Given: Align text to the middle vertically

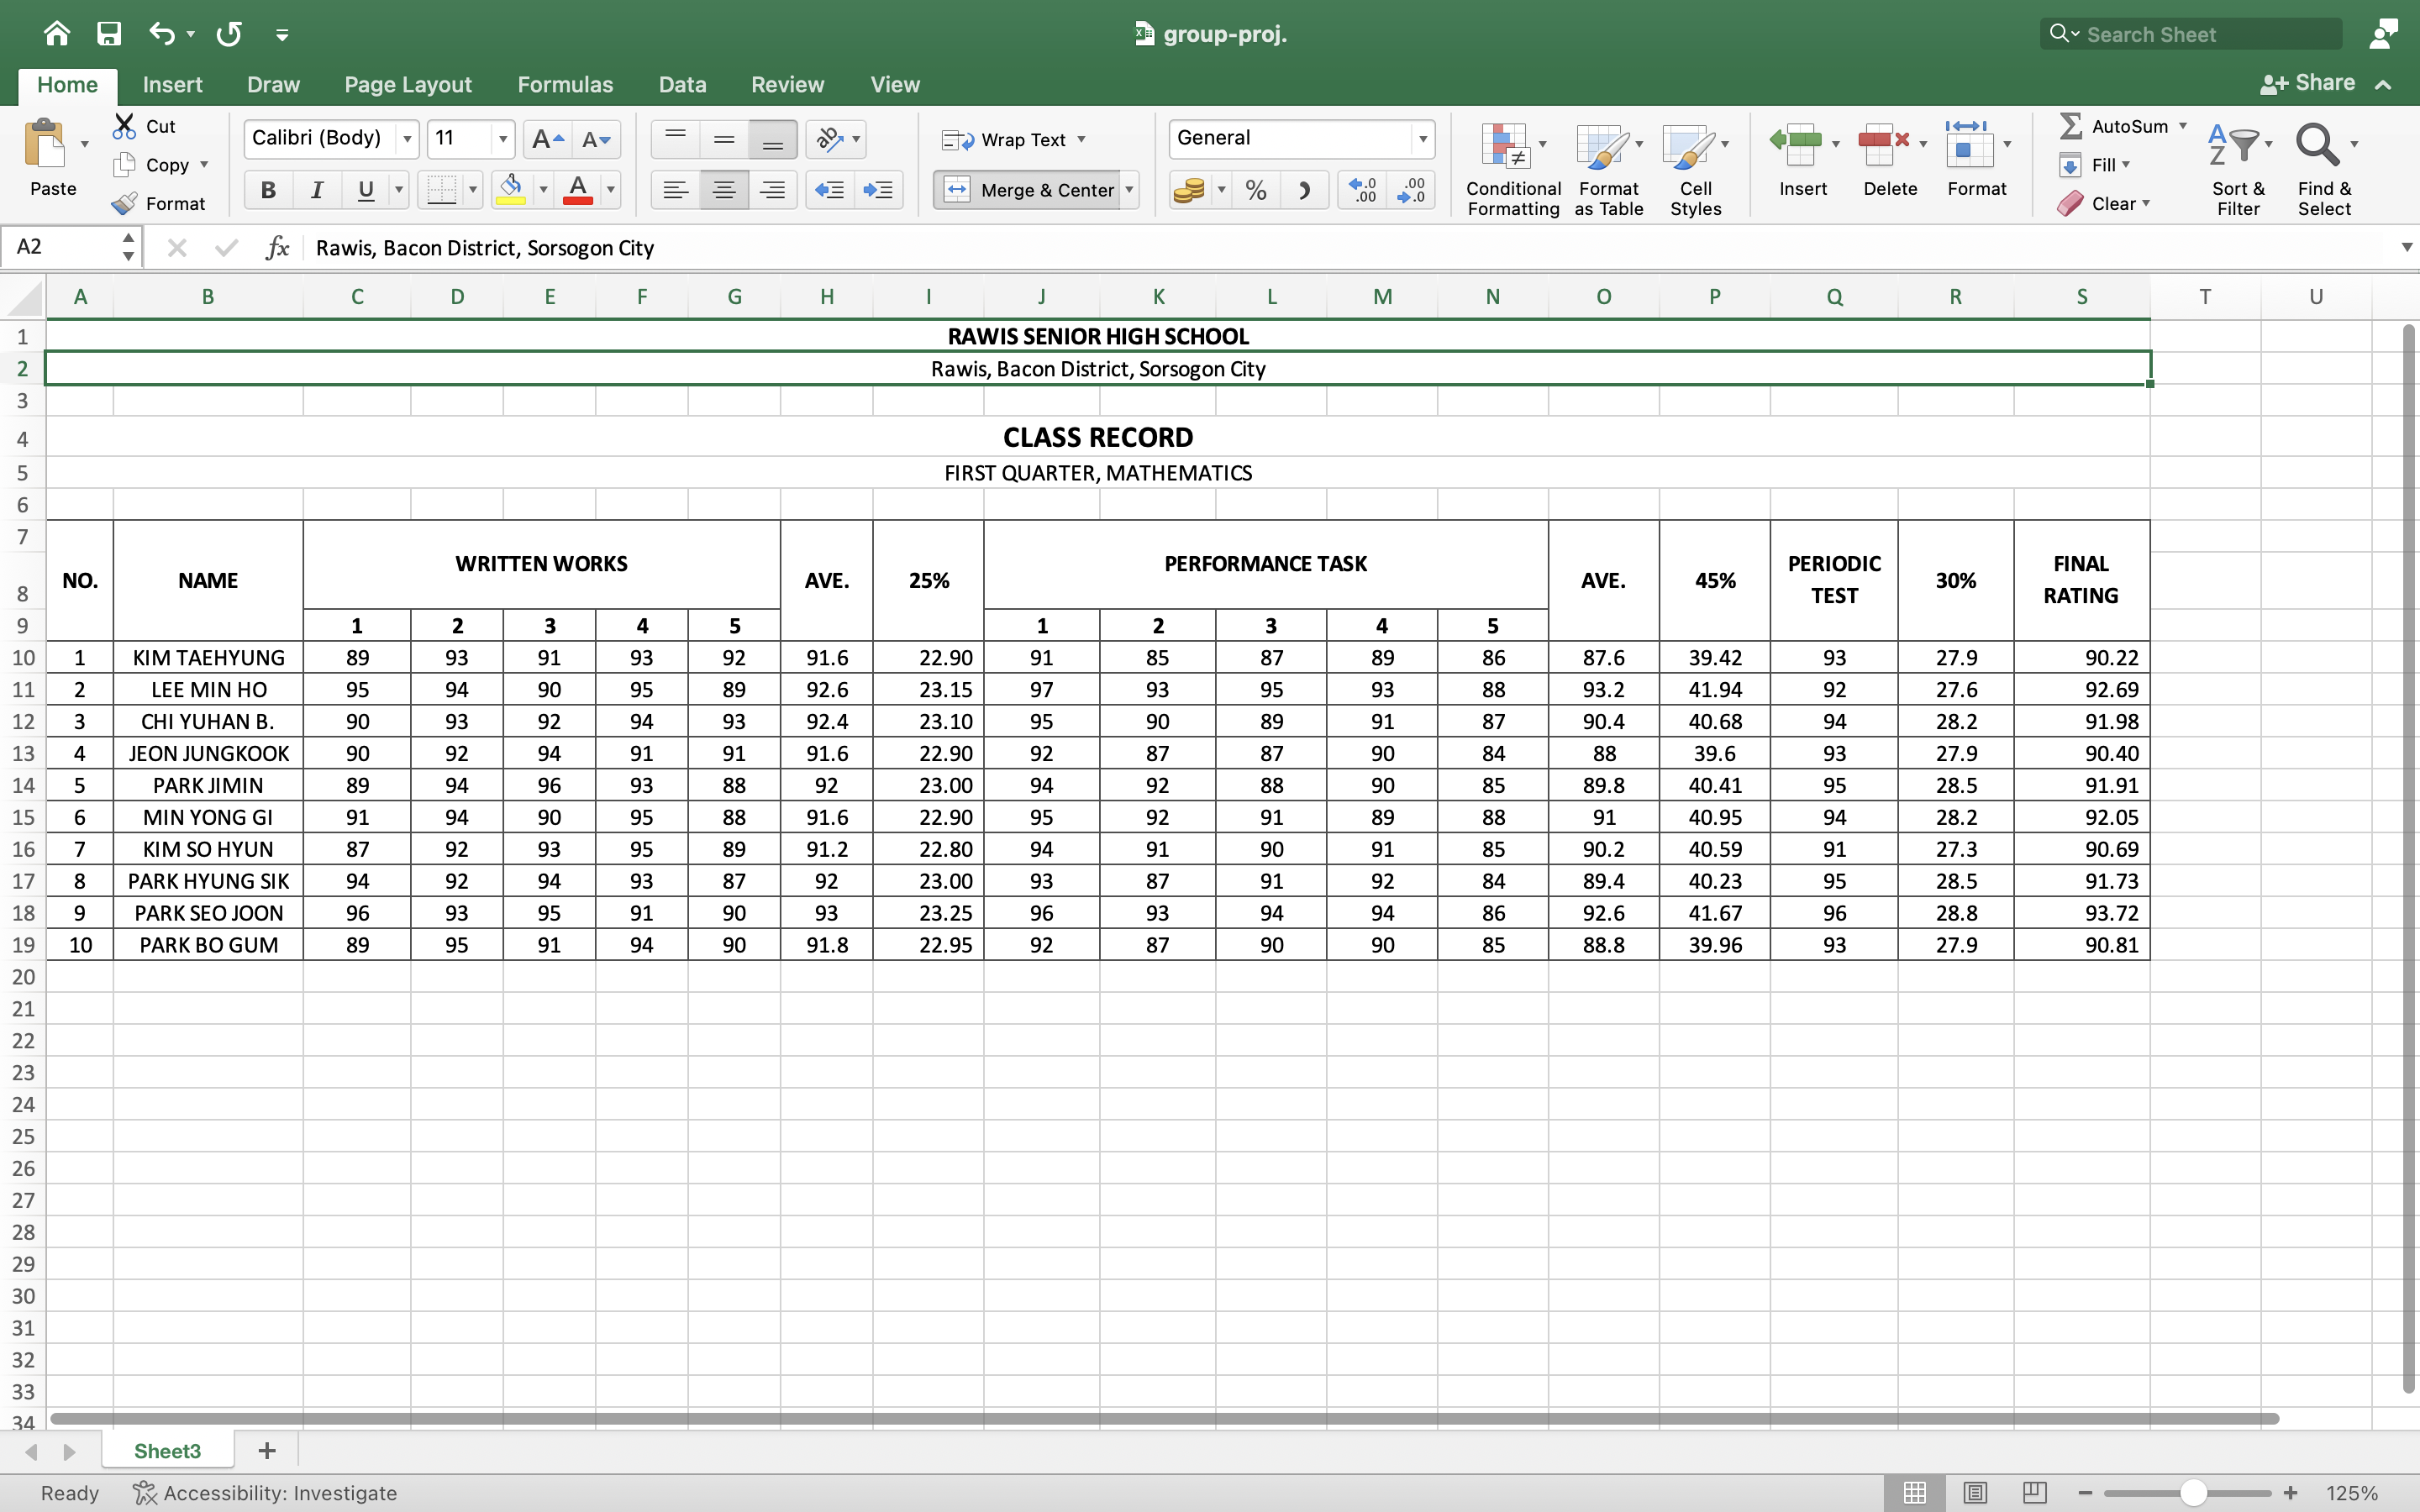Looking at the screenshot, I should point(724,139).
